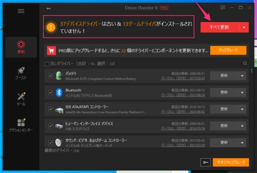257x173 pixels.
Task: Click the sound controller speaker icon
Action: [x=59, y=143]
